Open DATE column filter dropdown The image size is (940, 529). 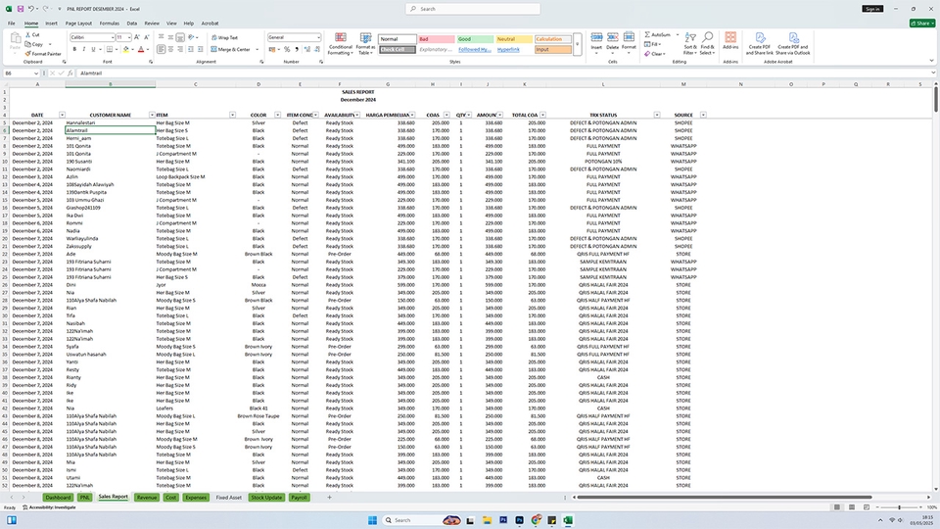click(x=62, y=115)
